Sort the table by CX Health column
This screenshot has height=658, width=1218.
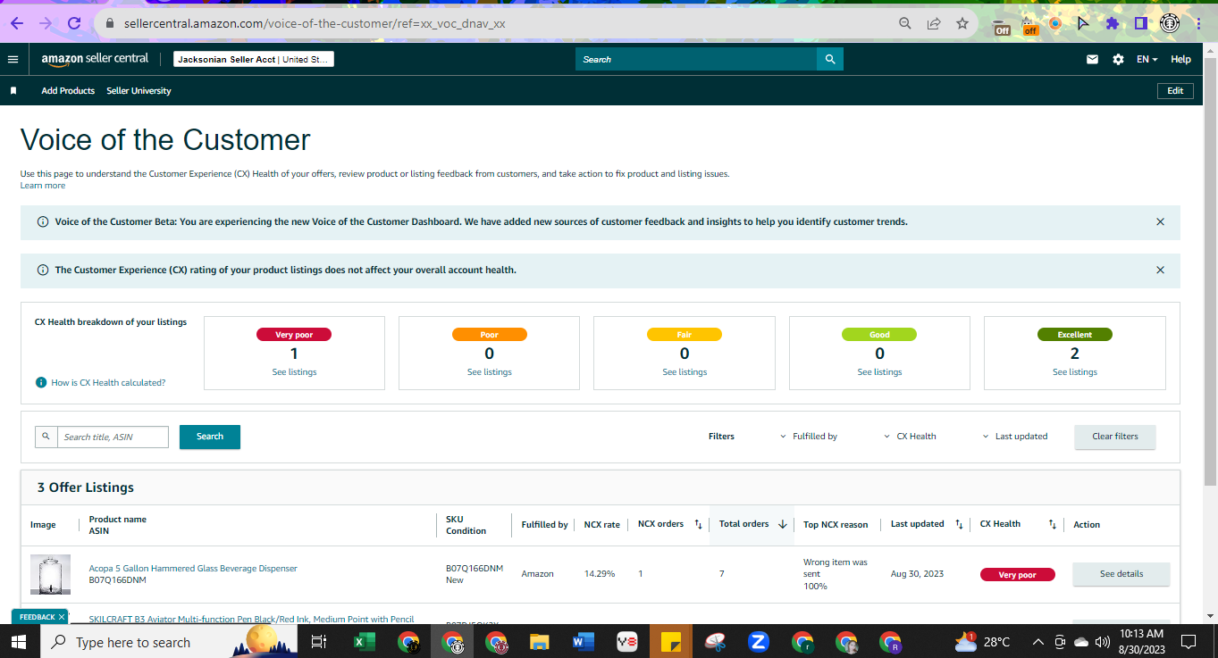click(1053, 524)
